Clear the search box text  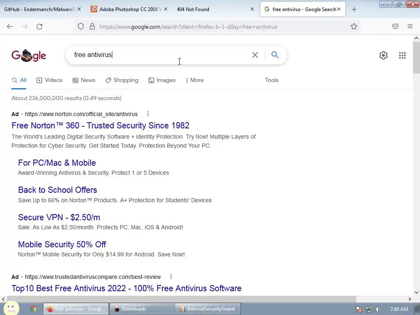255,55
